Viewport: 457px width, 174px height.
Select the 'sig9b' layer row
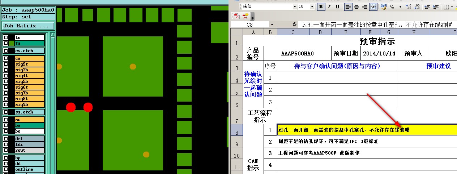(x=29, y=104)
